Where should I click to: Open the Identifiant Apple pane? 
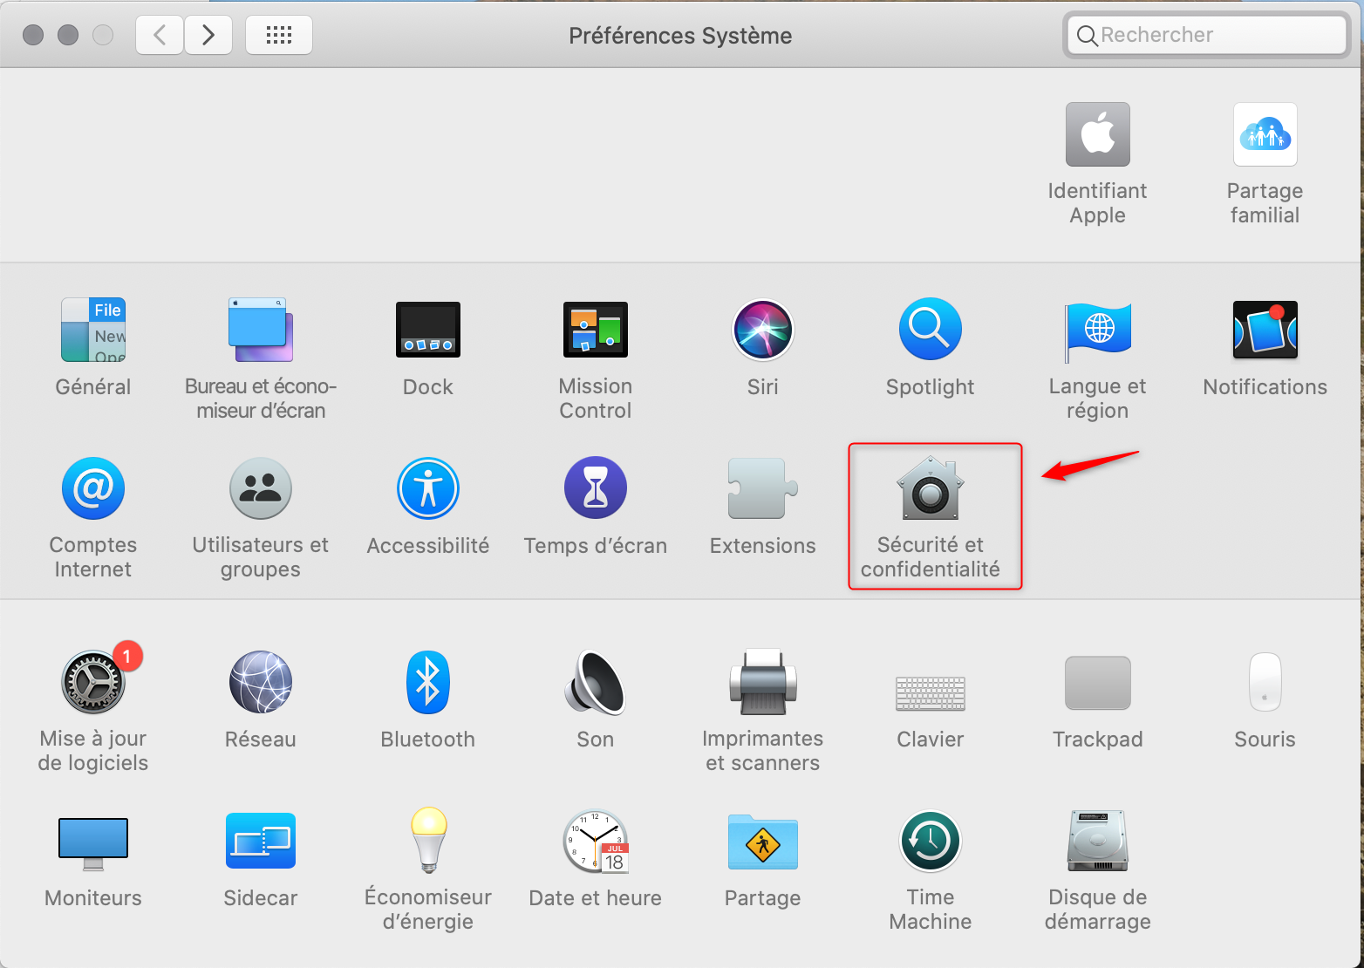[1097, 134]
